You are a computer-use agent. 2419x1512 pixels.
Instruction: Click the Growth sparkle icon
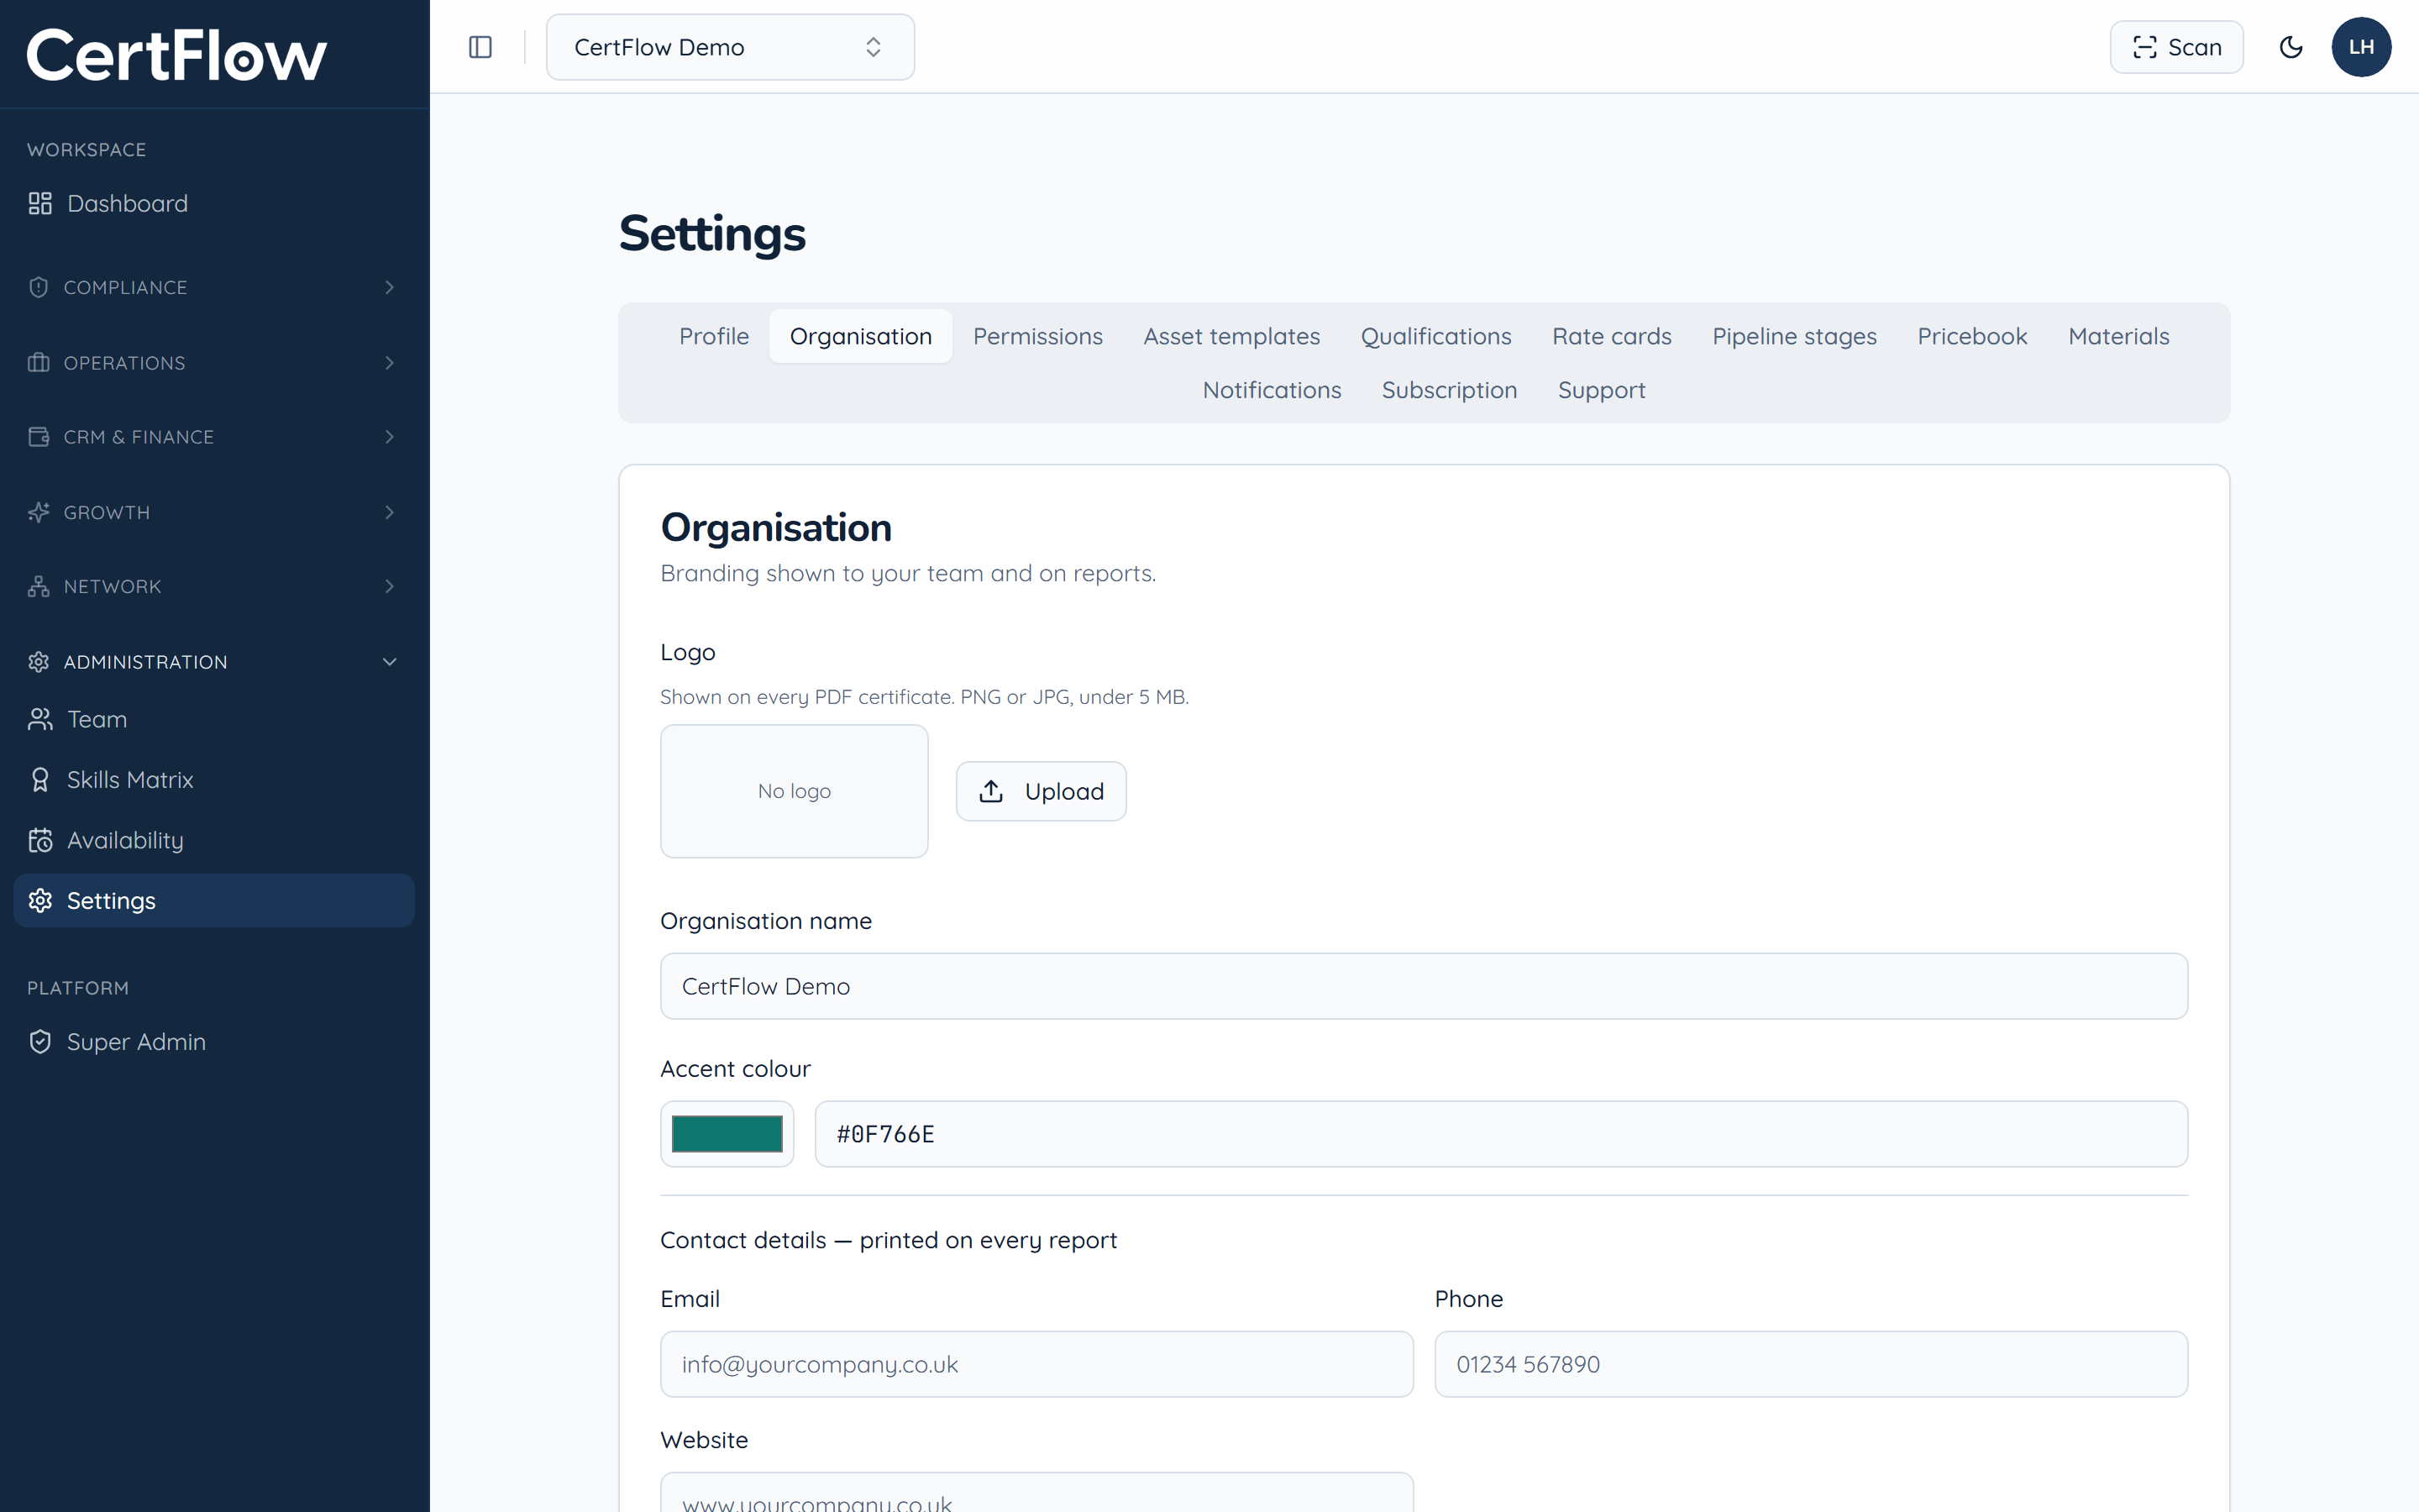point(39,513)
